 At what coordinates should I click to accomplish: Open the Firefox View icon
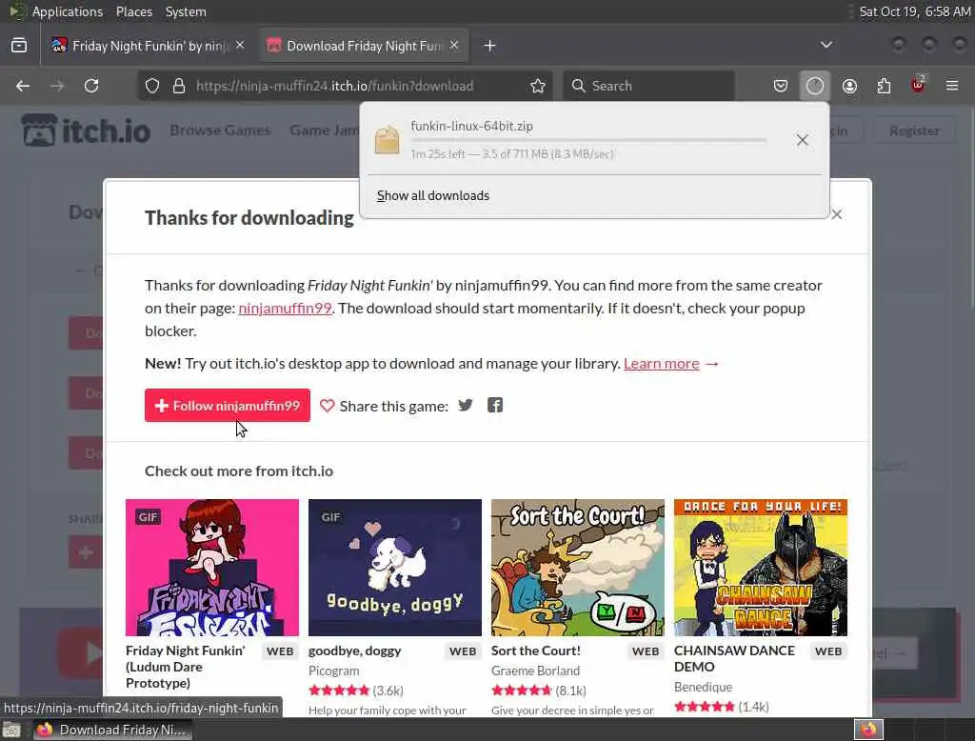[x=19, y=46]
